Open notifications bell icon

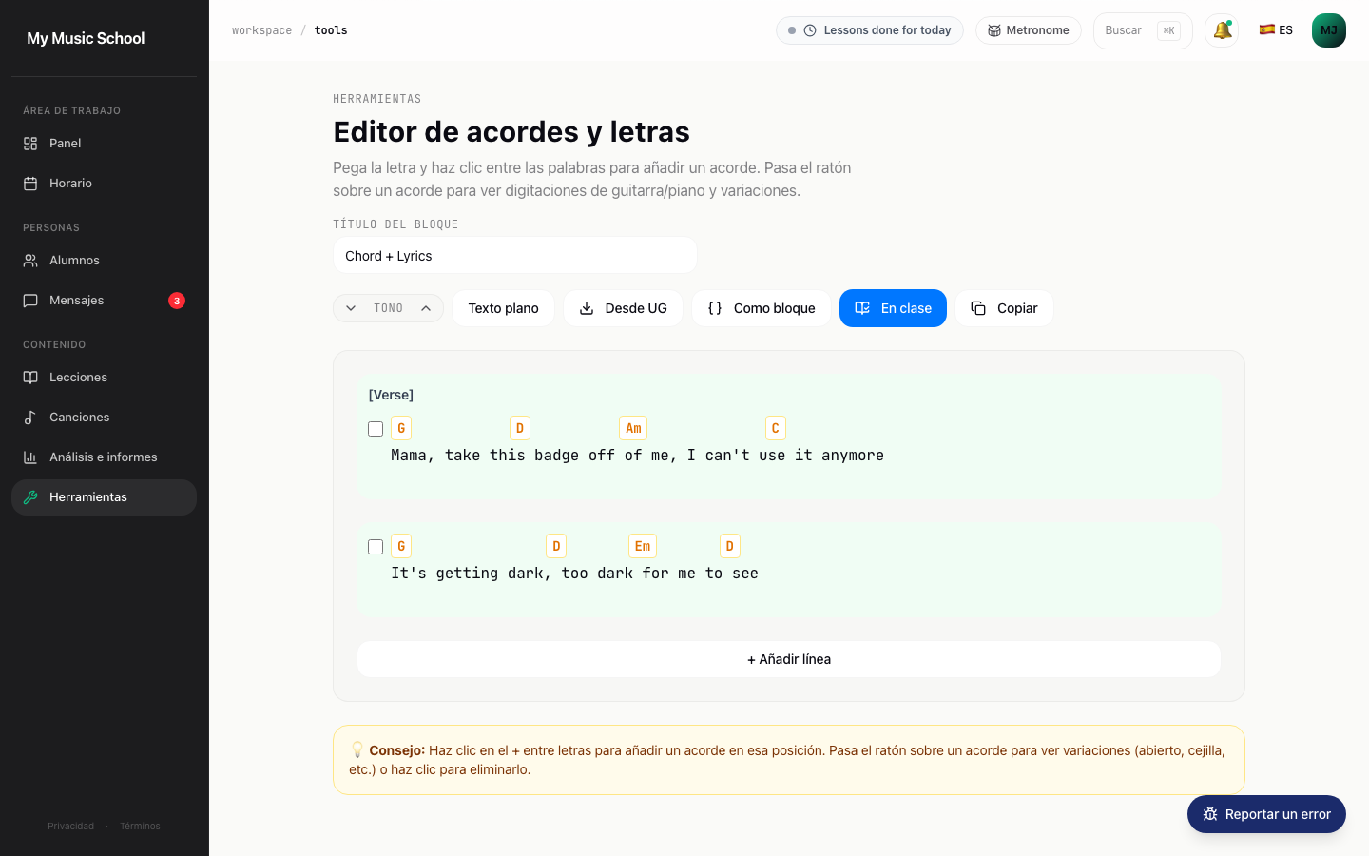1222,30
